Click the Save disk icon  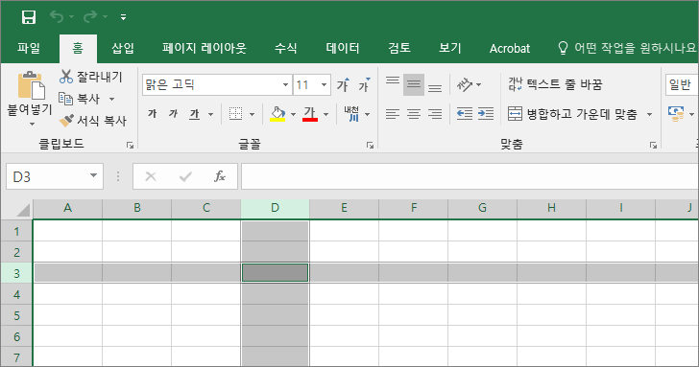[29, 17]
